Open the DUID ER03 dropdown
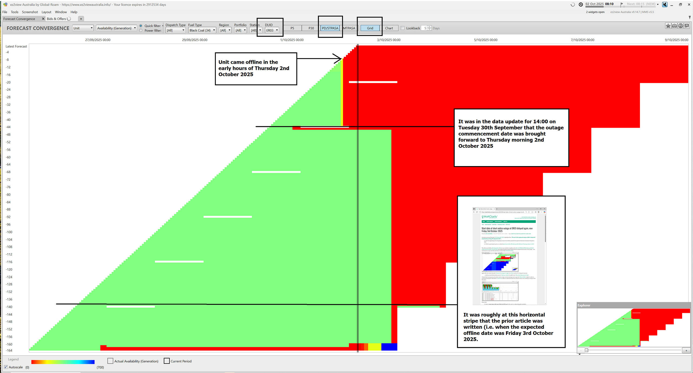Screen dimensions: 693x373 point(272,30)
